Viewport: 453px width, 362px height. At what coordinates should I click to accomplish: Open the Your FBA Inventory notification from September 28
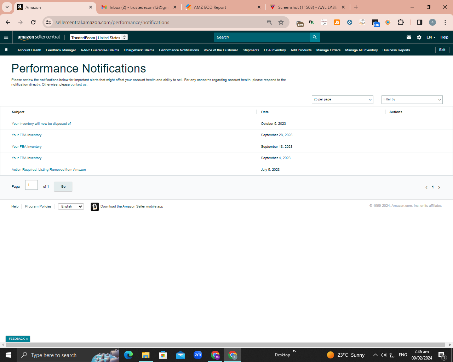(x=27, y=135)
